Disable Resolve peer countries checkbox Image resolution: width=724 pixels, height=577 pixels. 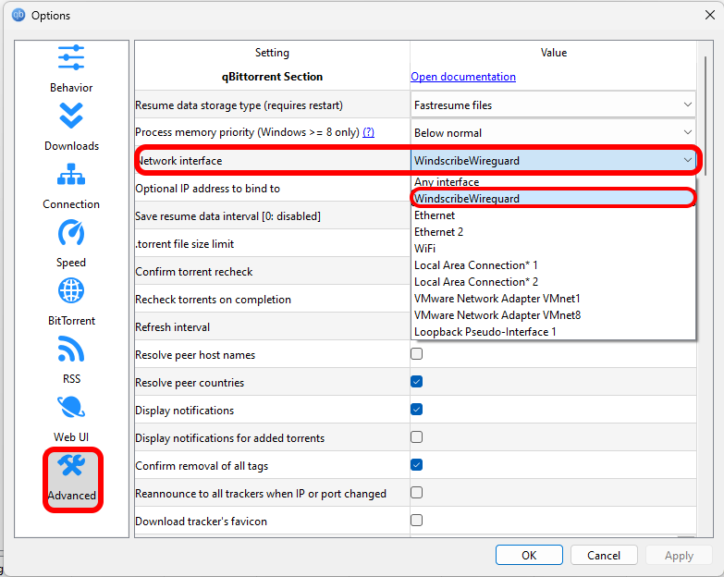tap(416, 382)
